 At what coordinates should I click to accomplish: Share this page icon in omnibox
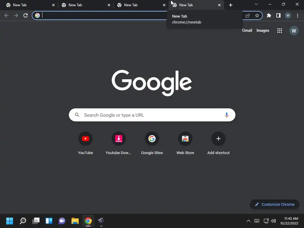248,15
